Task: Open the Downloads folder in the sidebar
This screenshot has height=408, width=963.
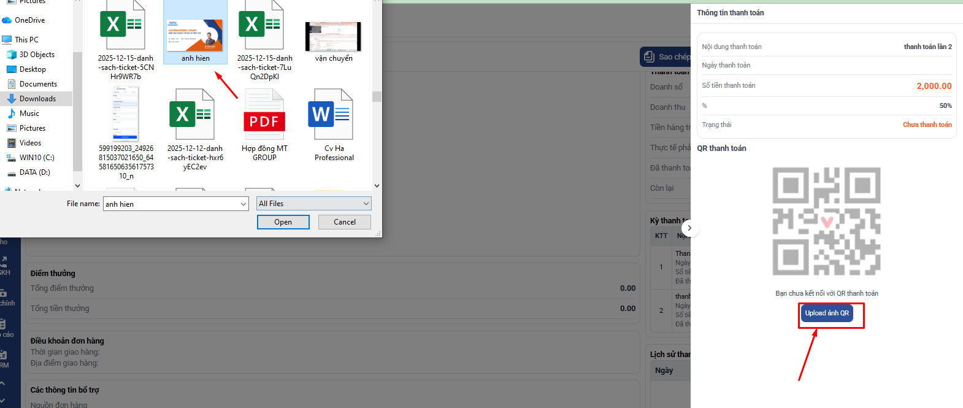Action: click(37, 99)
